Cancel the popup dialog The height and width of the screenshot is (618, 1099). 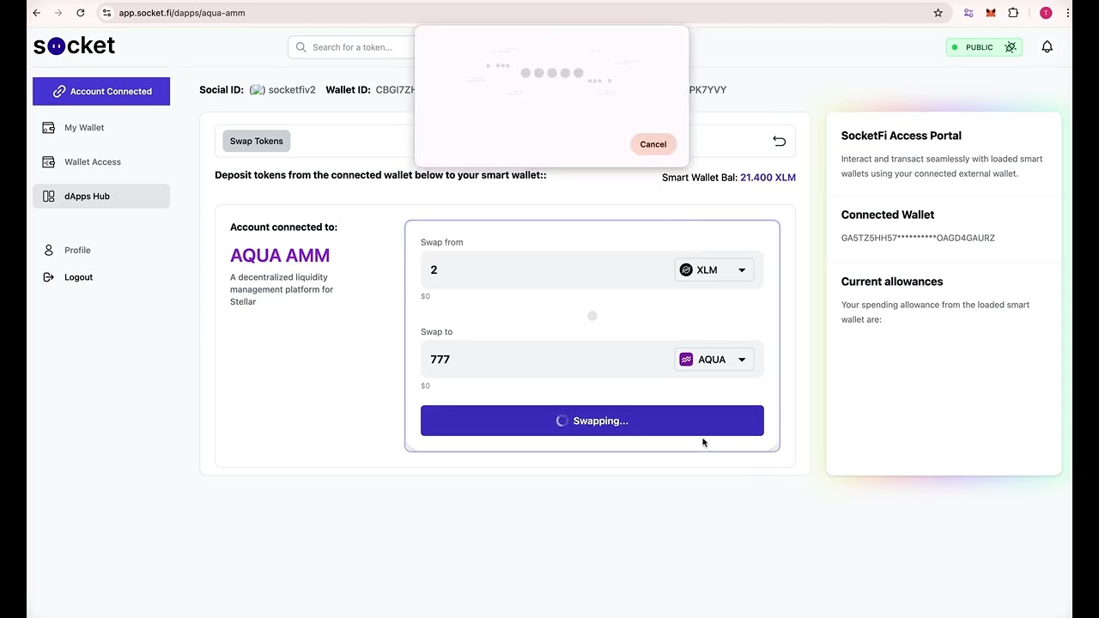tap(653, 144)
